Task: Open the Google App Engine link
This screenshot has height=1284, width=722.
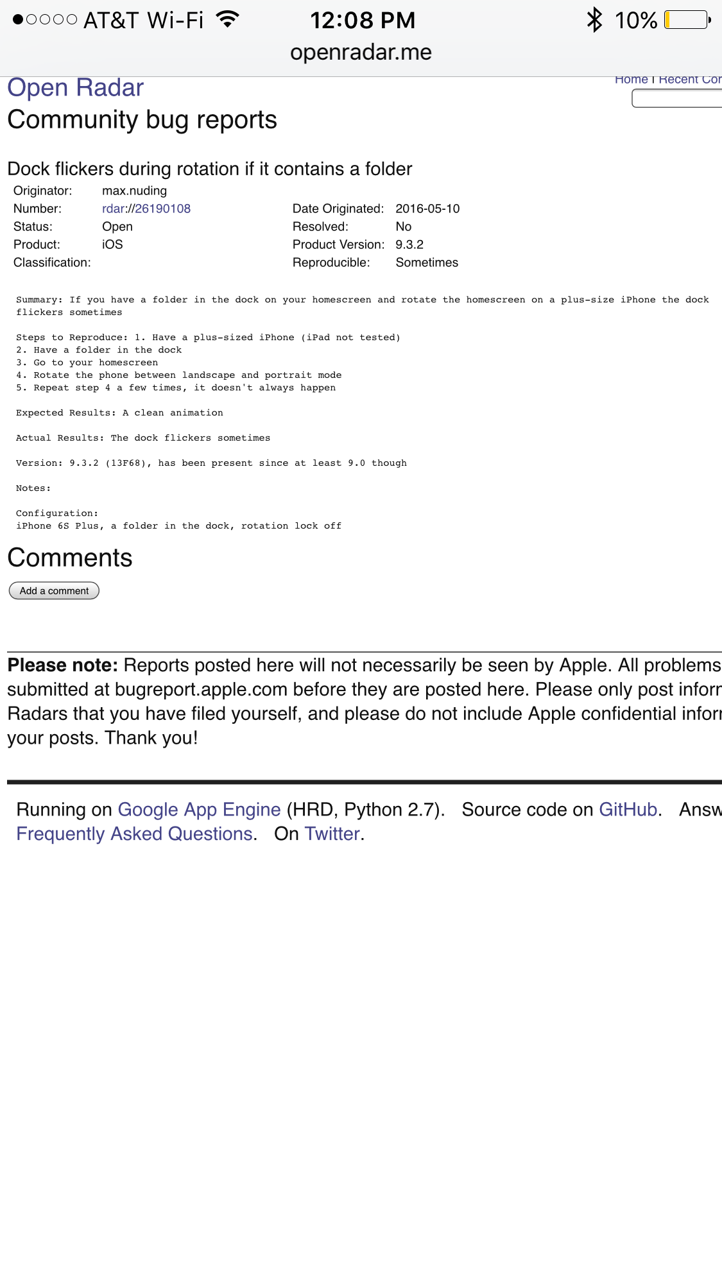Action: click(x=199, y=810)
